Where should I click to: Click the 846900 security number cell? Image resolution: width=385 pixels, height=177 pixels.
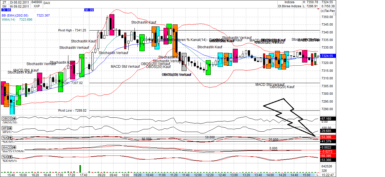tap(37, 2)
